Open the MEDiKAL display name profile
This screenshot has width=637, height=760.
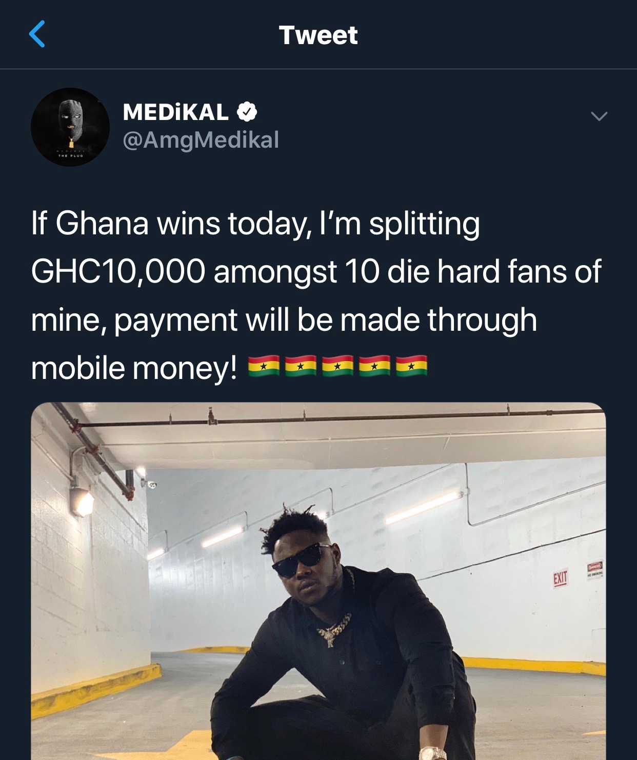[175, 112]
